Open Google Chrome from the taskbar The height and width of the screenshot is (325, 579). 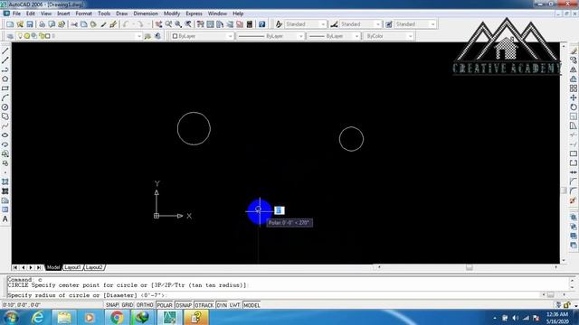(117, 317)
